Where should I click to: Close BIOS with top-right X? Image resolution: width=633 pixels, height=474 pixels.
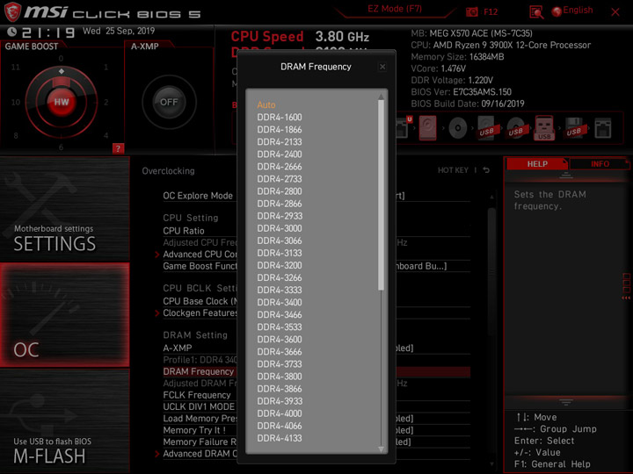[615, 12]
